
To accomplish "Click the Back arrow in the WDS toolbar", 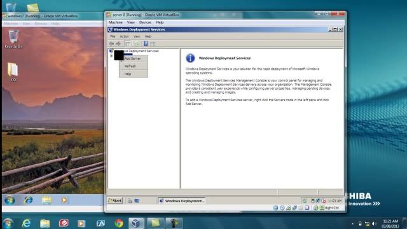I will (x=112, y=44).
